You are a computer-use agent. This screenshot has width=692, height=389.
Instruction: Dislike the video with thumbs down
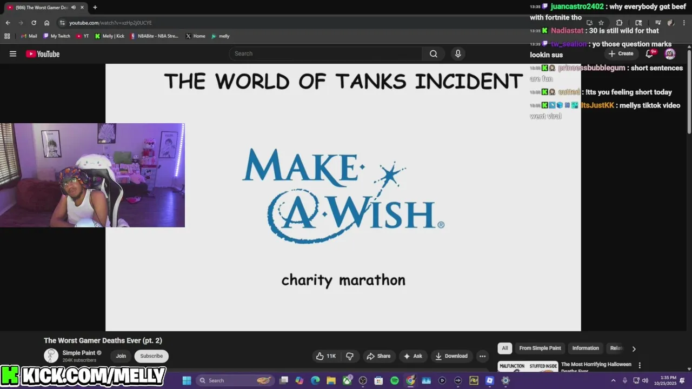click(x=350, y=356)
